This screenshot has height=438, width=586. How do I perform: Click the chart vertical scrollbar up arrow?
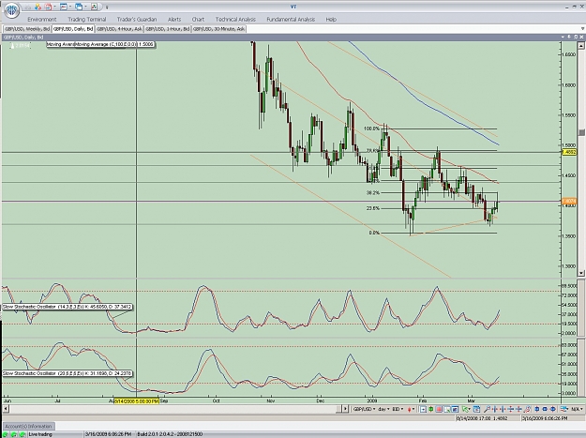point(581,46)
